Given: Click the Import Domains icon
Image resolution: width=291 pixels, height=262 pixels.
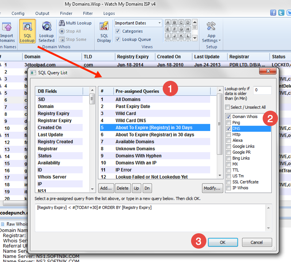Looking at the screenshot, I should 7,31.
